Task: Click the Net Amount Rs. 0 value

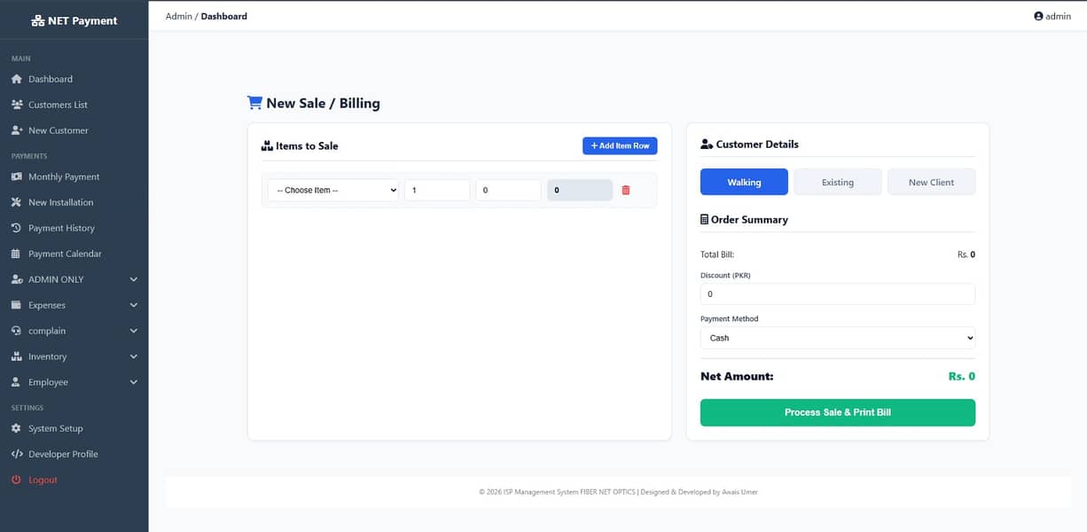Action: point(962,376)
